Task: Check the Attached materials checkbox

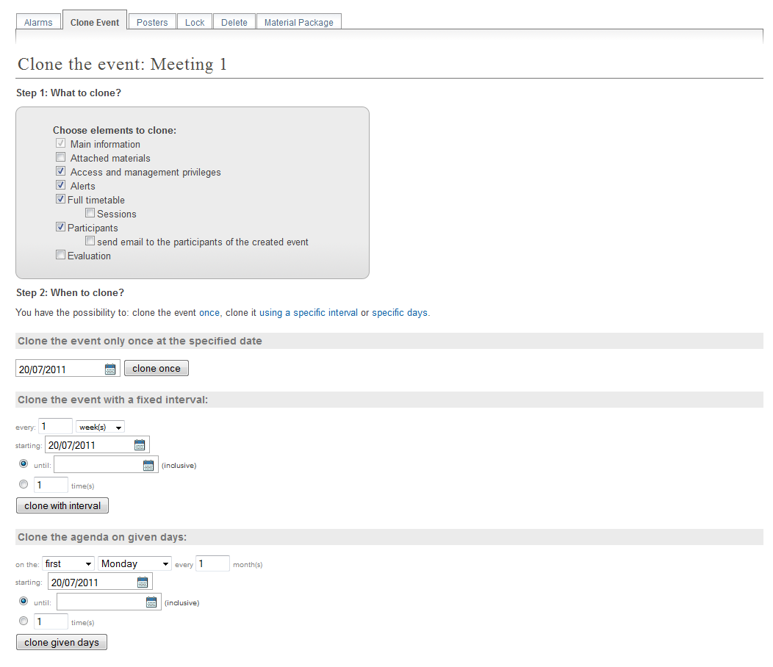Action: tap(61, 157)
